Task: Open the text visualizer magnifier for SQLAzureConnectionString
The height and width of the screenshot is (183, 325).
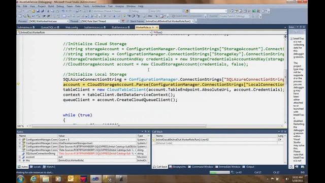Action: pyautogui.click(x=133, y=154)
